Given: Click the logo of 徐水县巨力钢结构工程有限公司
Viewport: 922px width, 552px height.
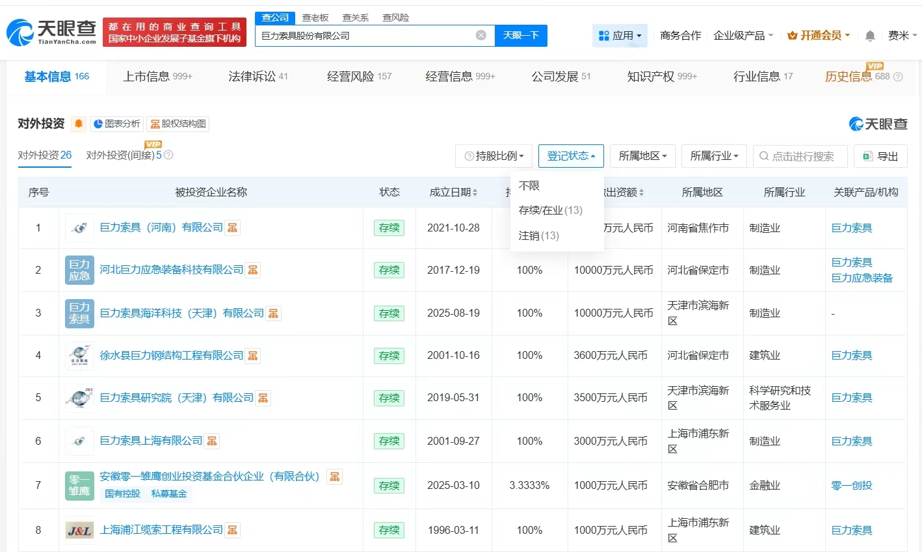Looking at the screenshot, I should click(79, 356).
